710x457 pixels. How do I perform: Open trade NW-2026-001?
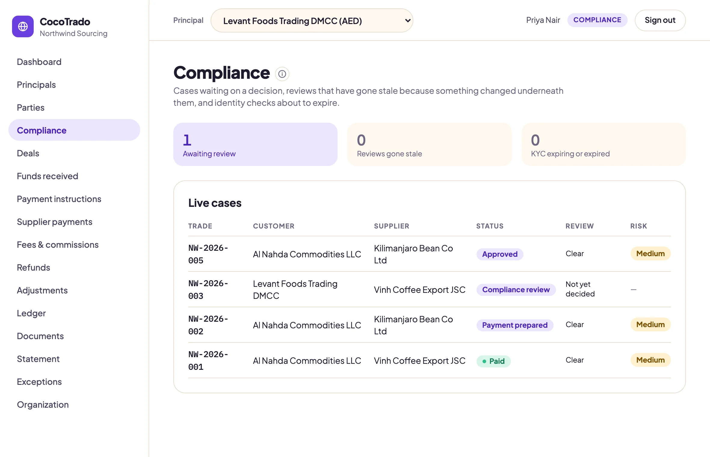tap(208, 360)
